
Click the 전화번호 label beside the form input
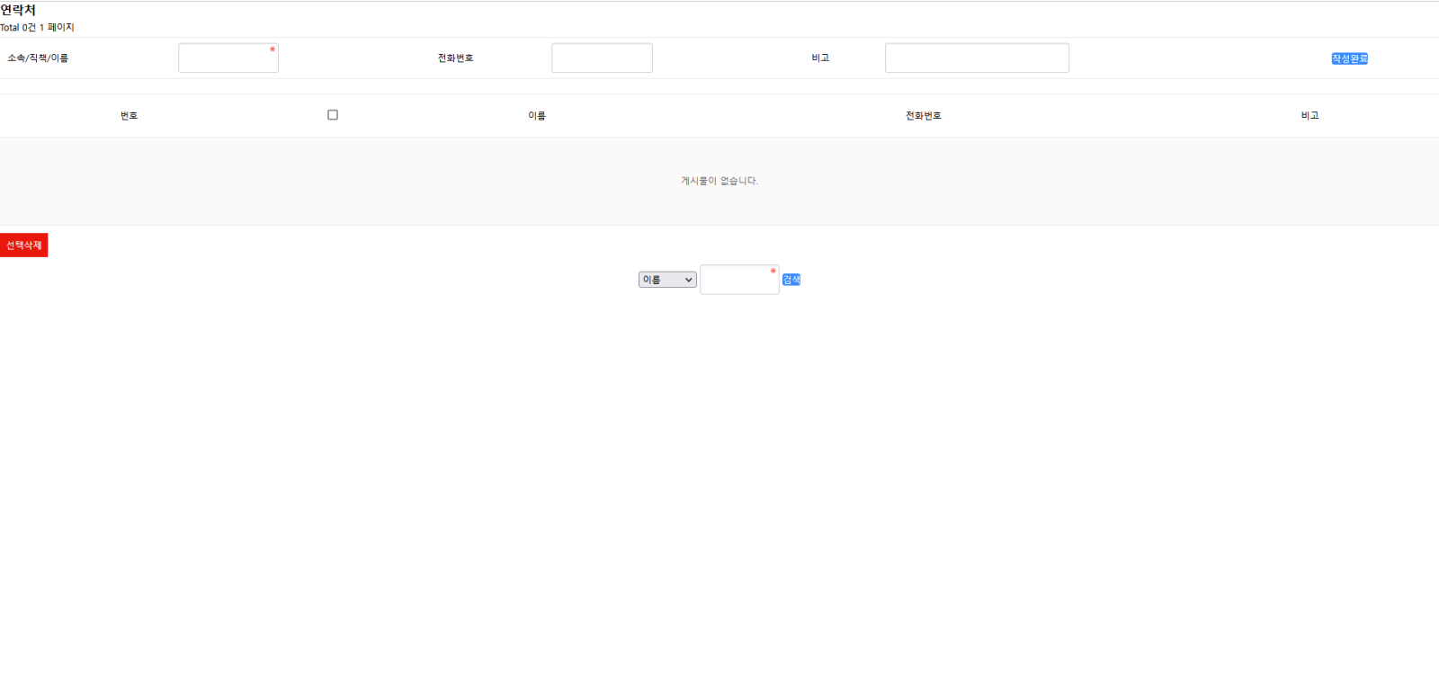[455, 58]
